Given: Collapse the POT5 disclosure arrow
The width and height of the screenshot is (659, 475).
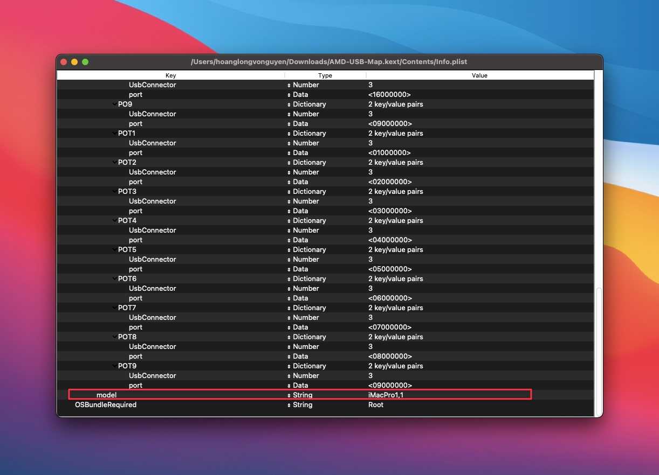Looking at the screenshot, I should [x=114, y=249].
